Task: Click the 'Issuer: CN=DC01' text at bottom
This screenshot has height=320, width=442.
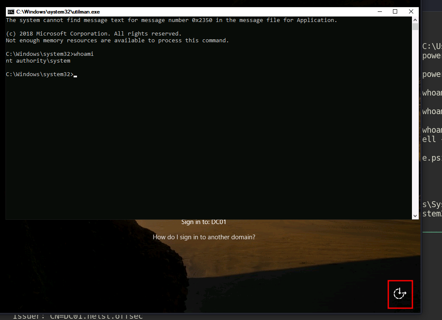Action: pyautogui.click(x=78, y=317)
